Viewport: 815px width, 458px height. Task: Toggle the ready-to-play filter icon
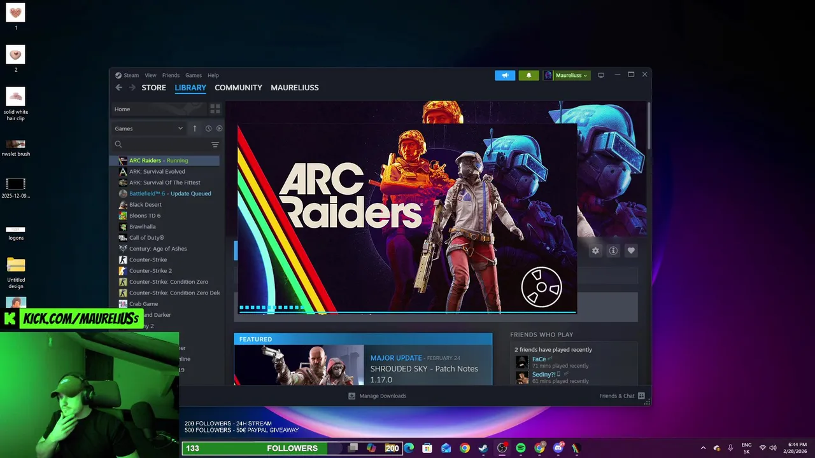tap(219, 128)
